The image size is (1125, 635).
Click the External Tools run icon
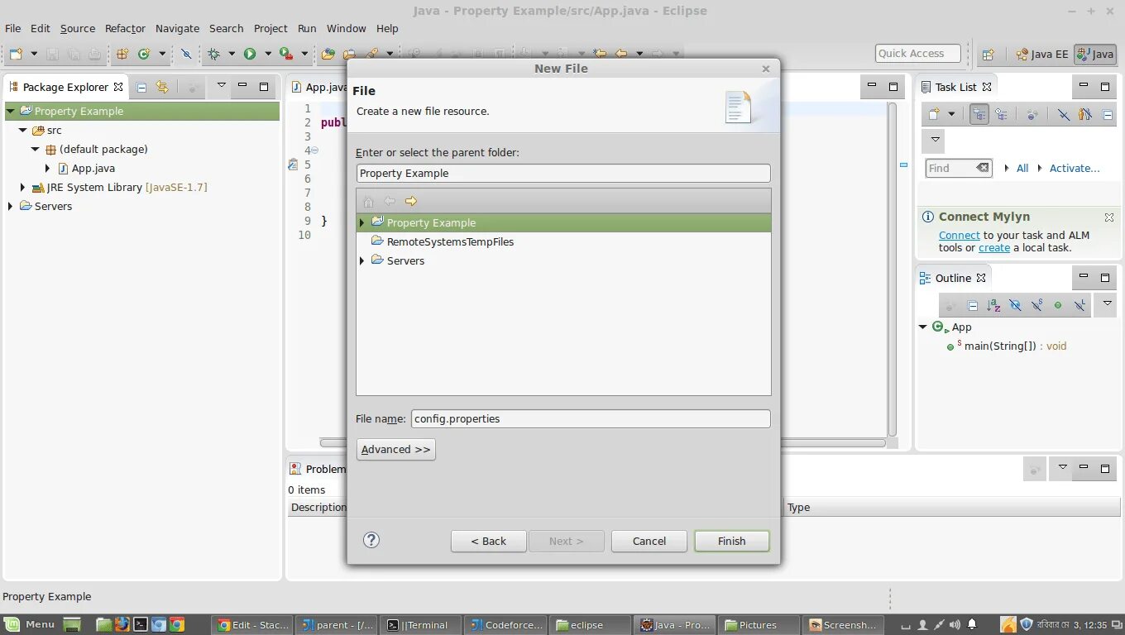[285, 54]
